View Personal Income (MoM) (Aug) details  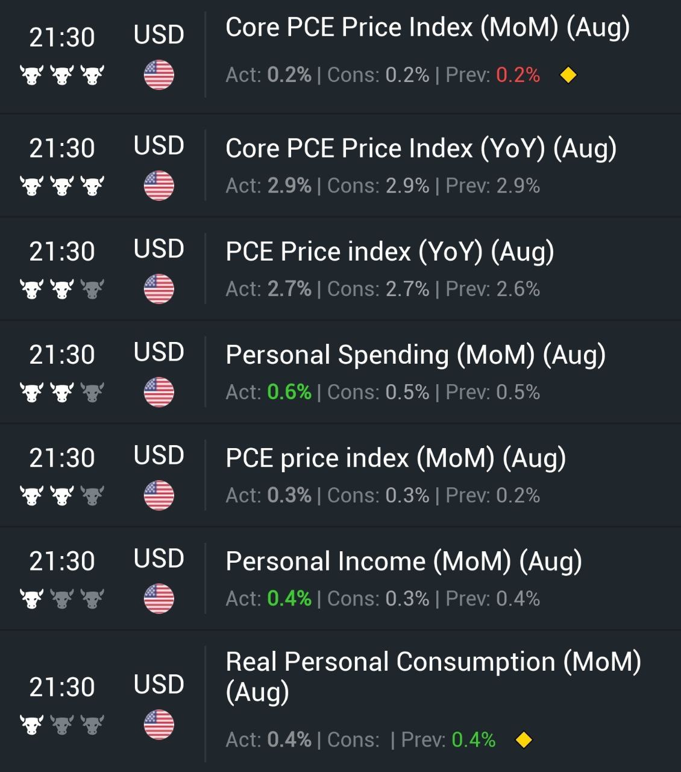click(x=403, y=561)
